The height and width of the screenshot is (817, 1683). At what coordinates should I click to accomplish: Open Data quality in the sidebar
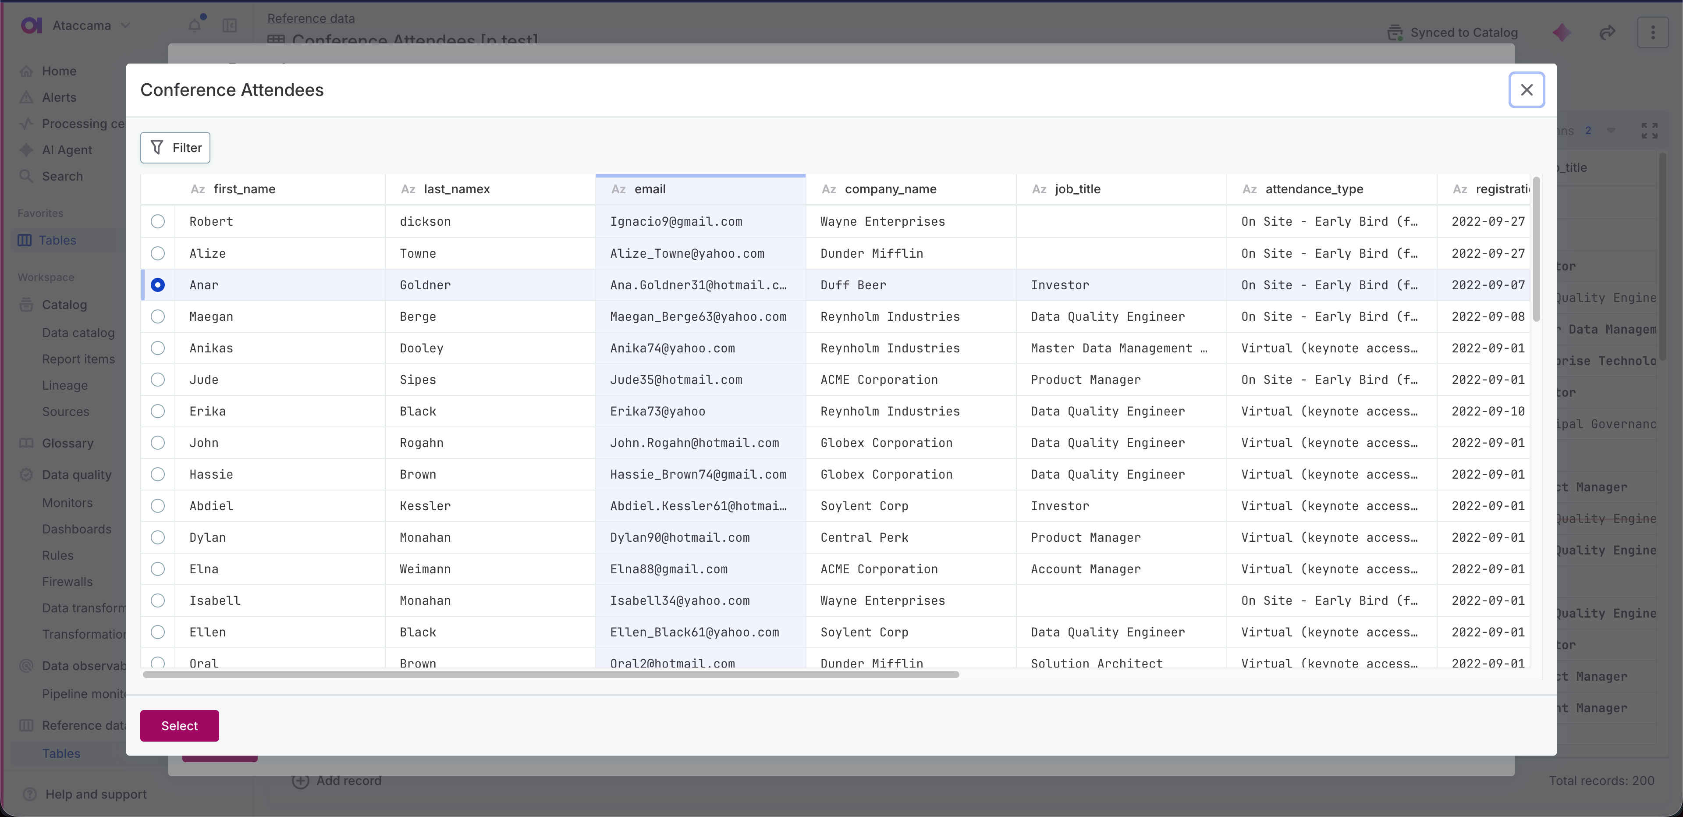(76, 475)
